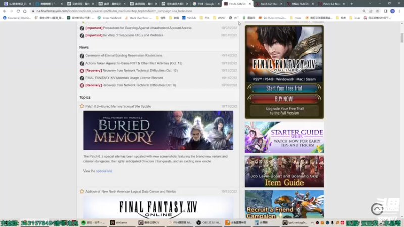Screen dimensions: 404x227
Task: Open the V2Club bookmark
Action: 189,18
